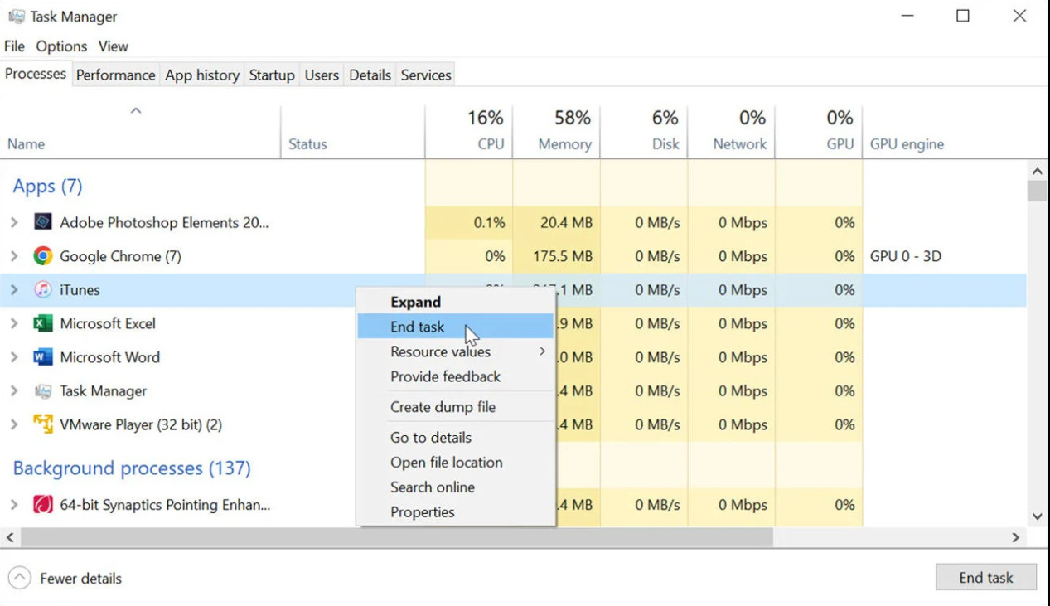Sort by the GPU column header
The width and height of the screenshot is (1050, 606).
tap(819, 132)
